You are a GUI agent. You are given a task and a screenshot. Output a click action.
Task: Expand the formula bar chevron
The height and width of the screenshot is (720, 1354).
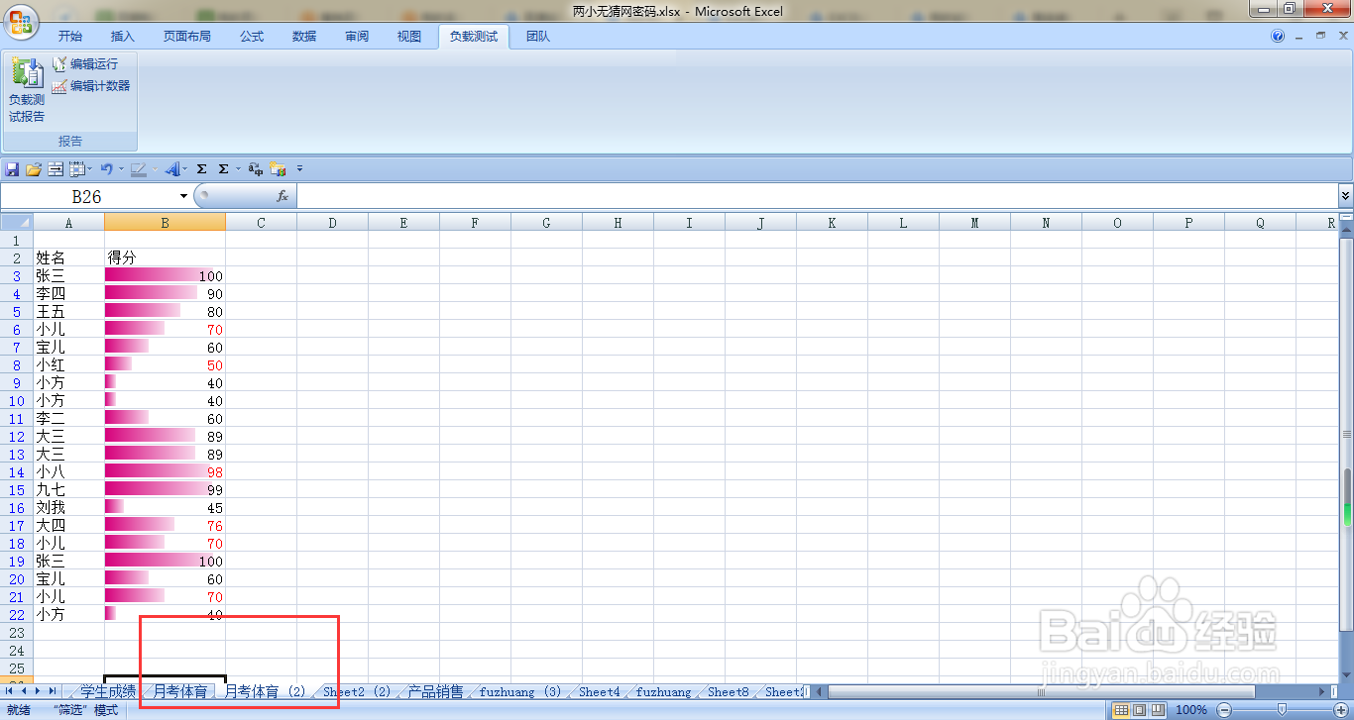coord(1345,196)
